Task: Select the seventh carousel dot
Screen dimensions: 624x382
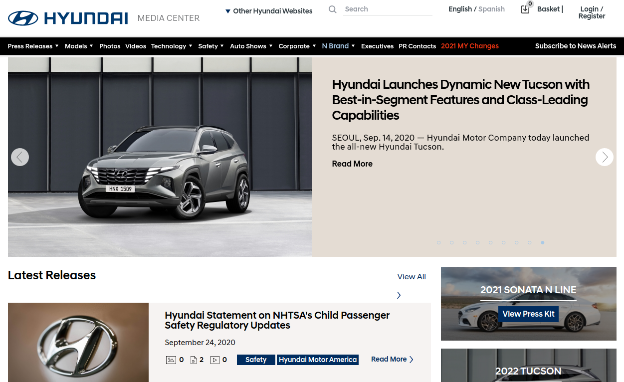Action: pyautogui.click(x=517, y=243)
